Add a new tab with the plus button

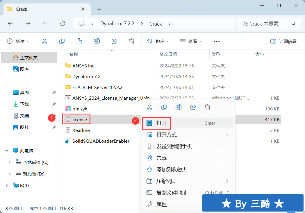[x=99, y=9]
